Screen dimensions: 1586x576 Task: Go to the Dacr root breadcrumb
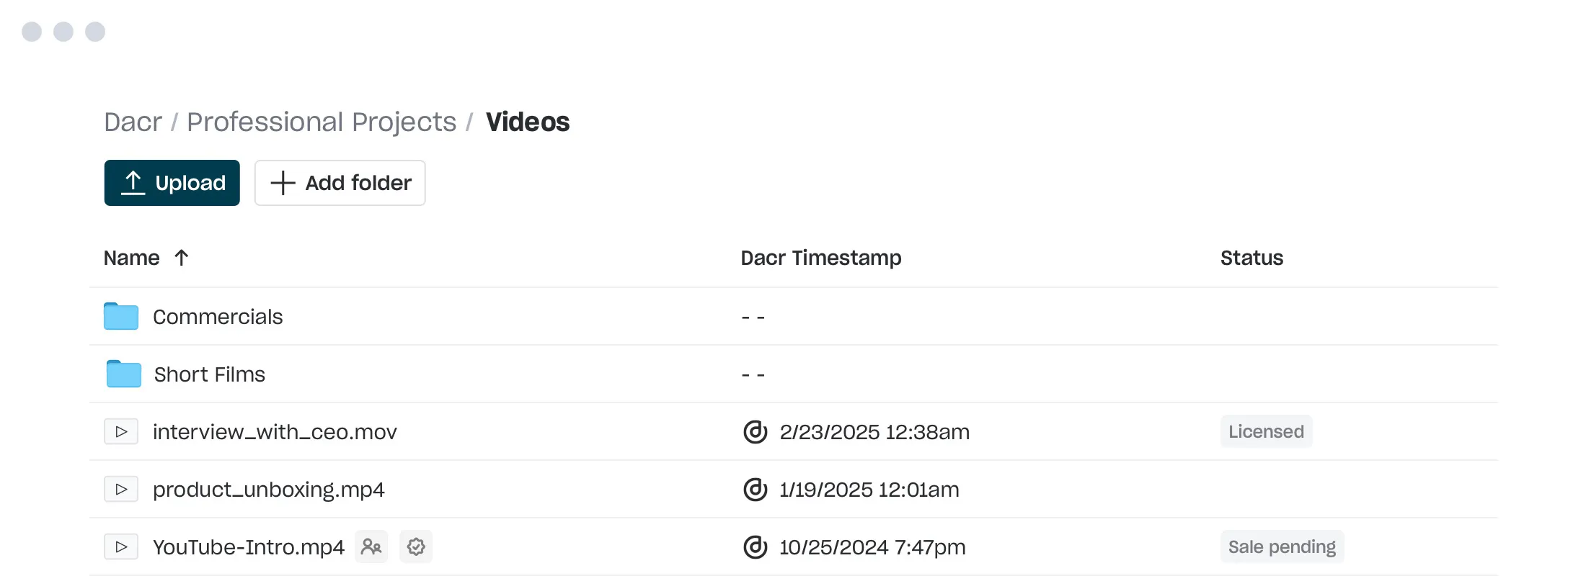[x=133, y=122]
